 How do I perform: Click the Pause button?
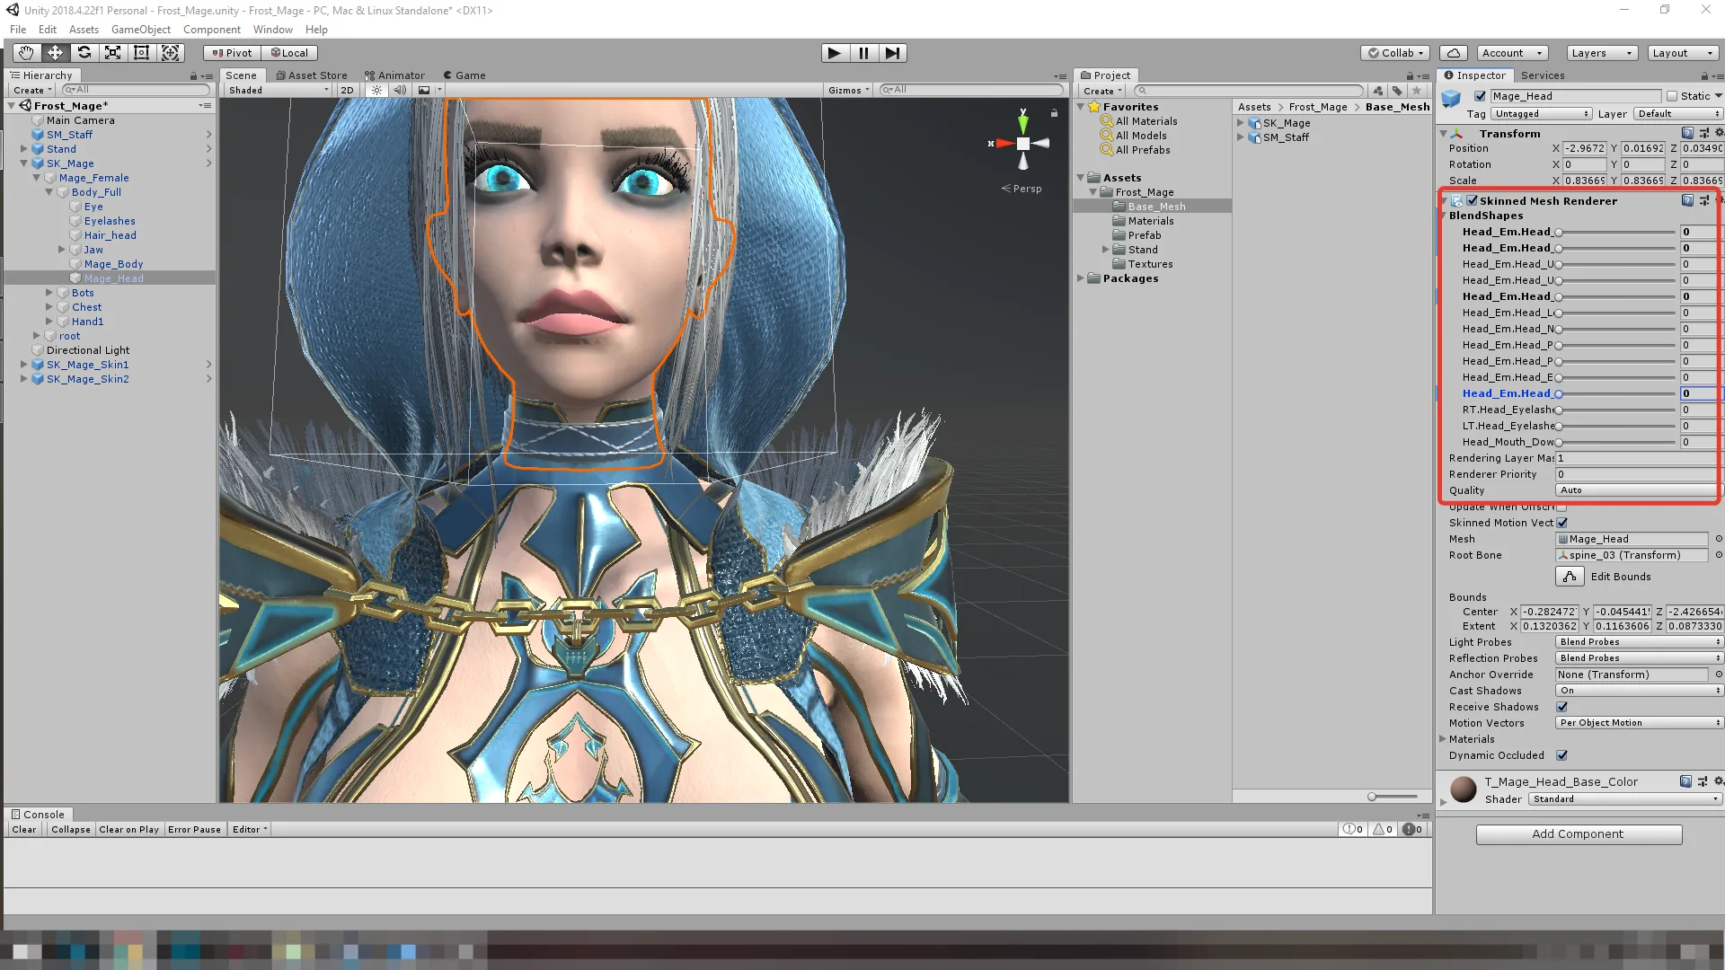pyautogui.click(x=863, y=53)
